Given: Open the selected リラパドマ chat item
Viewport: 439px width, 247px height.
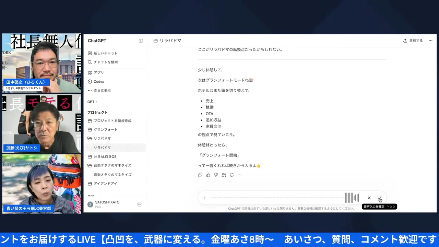Looking at the screenshot, I should click(x=115, y=148).
